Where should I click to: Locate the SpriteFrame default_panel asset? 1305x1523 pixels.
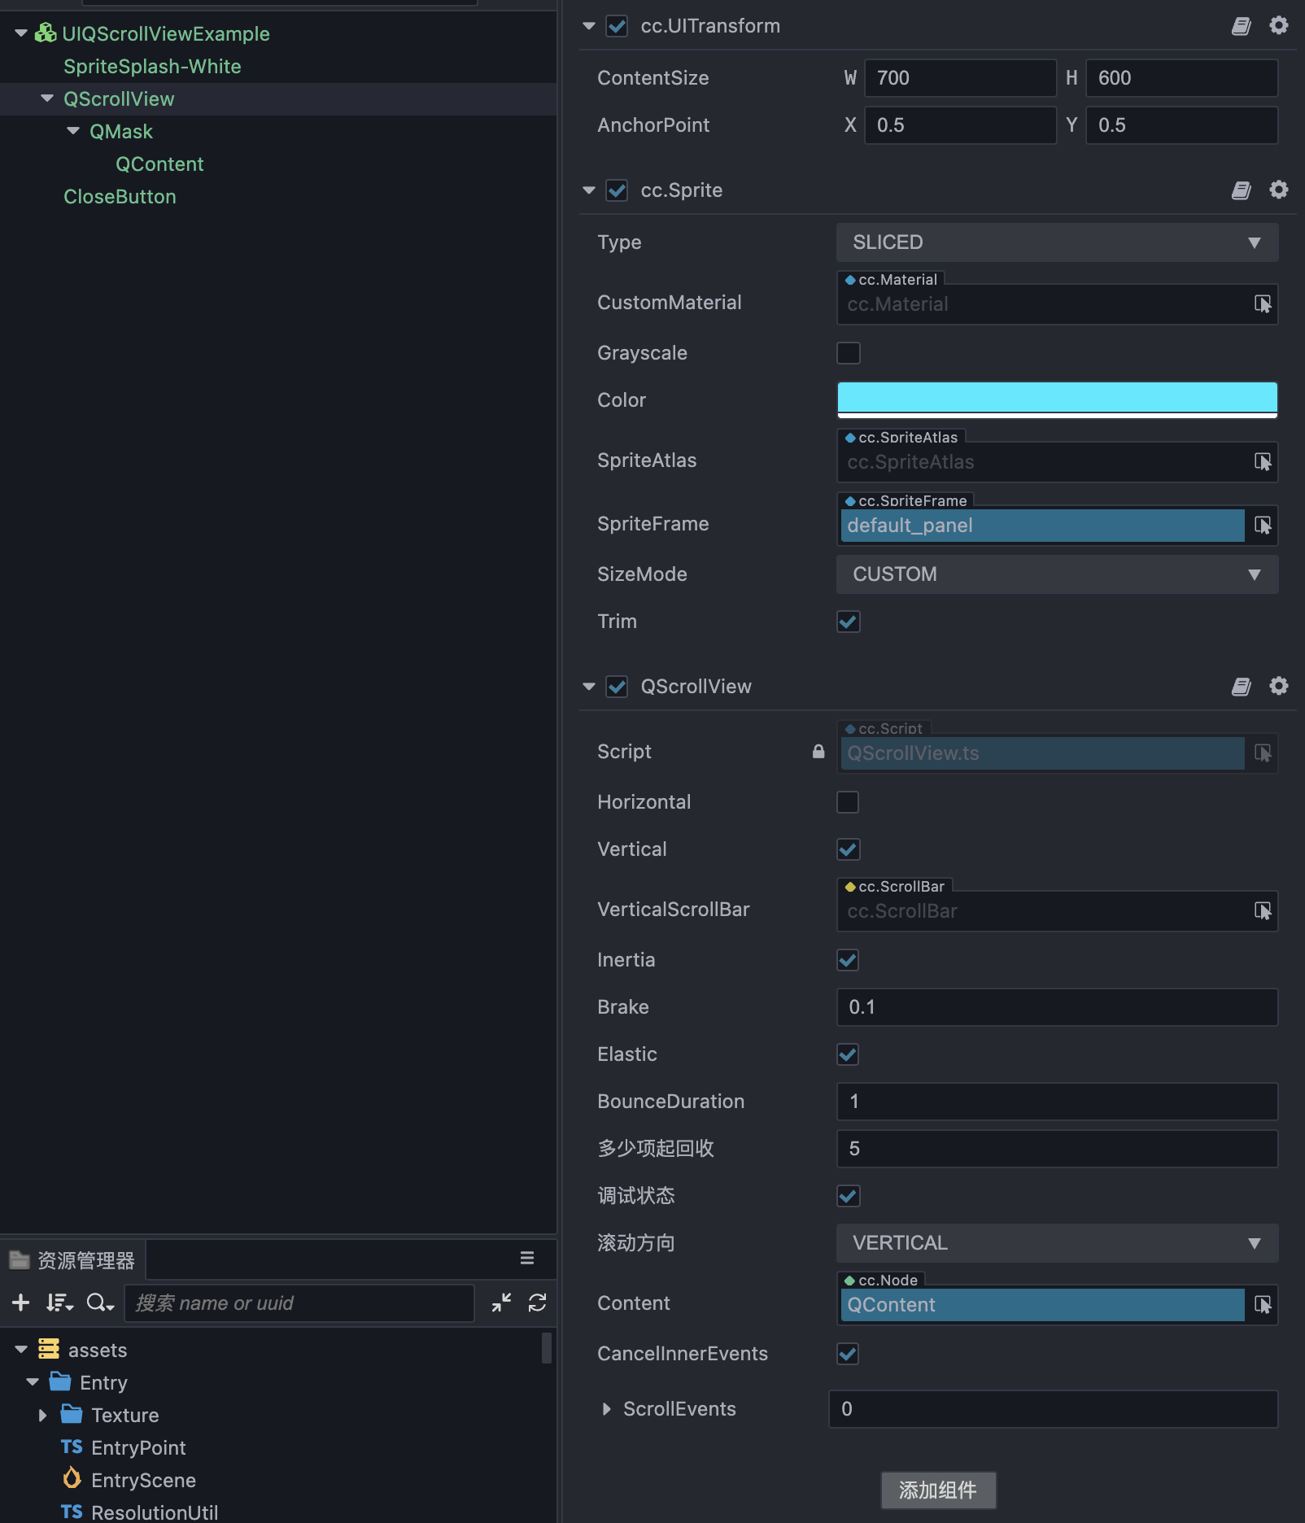click(x=1263, y=526)
